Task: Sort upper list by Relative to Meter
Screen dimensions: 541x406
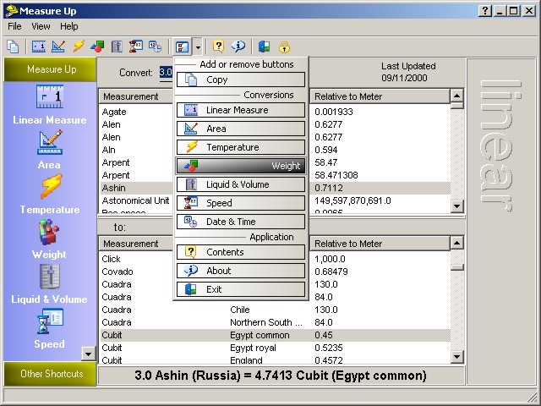Action: click(380, 96)
